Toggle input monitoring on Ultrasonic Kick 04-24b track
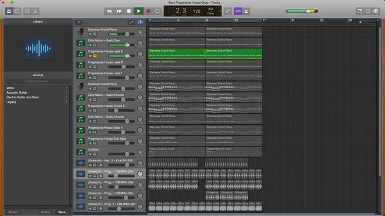Viewport: 385px width, 216px height. coord(100,165)
